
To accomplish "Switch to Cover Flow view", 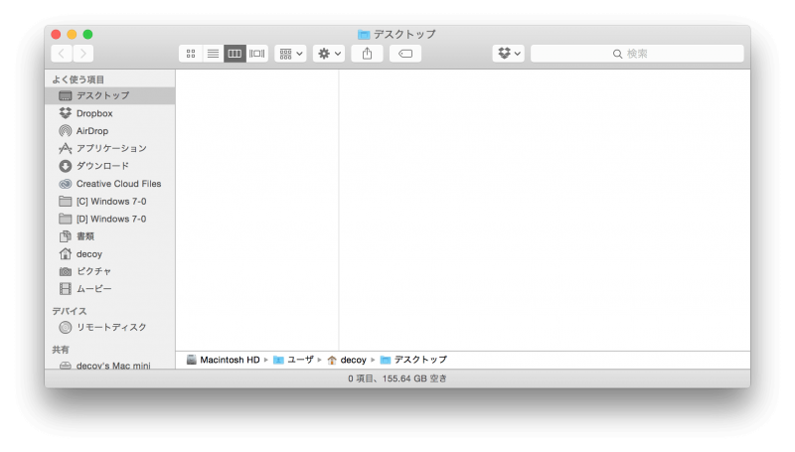I will click(x=257, y=54).
